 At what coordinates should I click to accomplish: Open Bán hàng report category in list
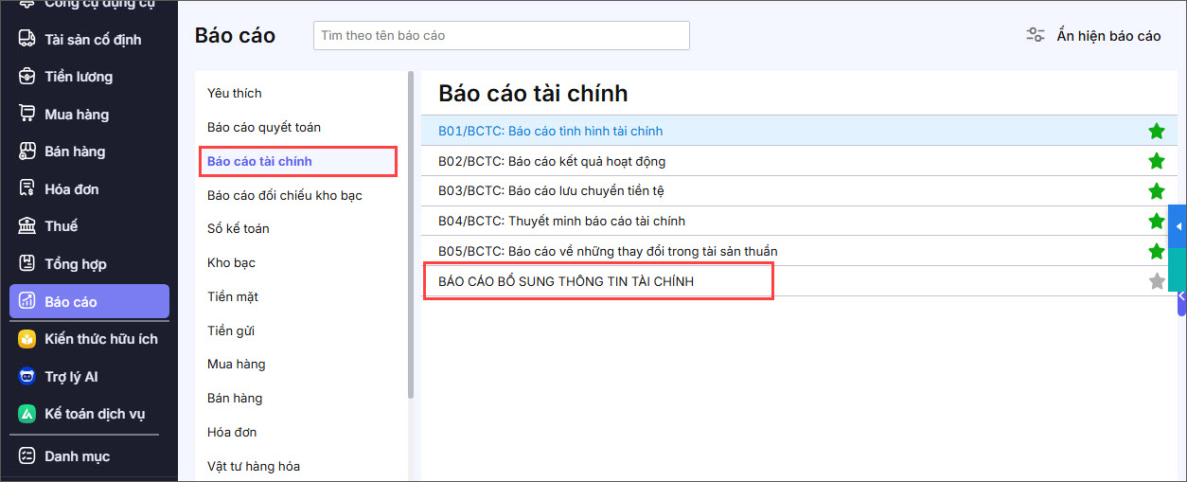click(235, 398)
